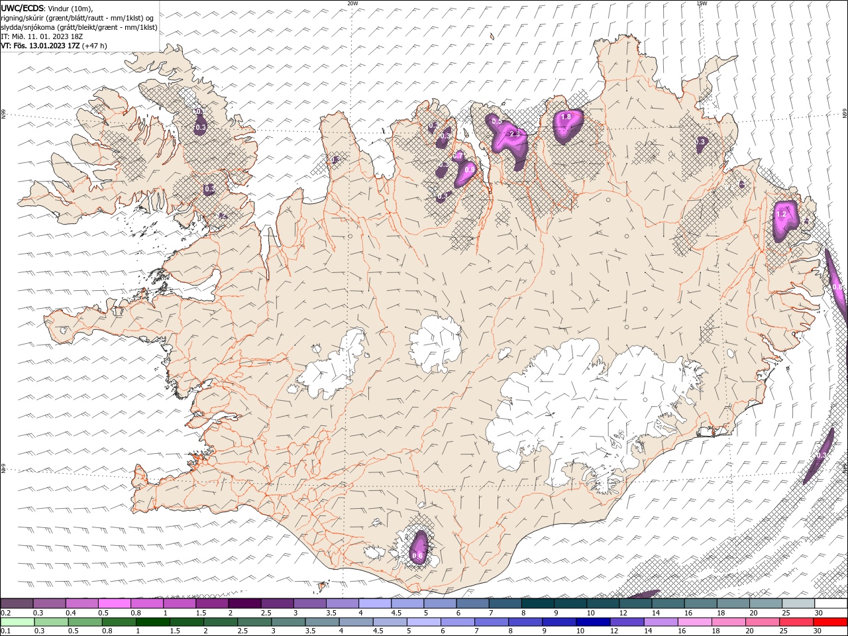Viewport: 848px width, 636px height.
Task: Select the teal 10 swatch in the snow scale
Action: coord(603,604)
